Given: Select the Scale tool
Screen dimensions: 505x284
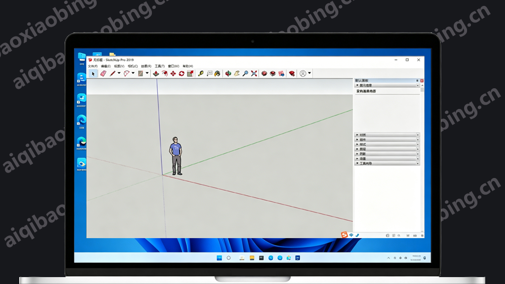Looking at the screenshot, I should point(190,74).
